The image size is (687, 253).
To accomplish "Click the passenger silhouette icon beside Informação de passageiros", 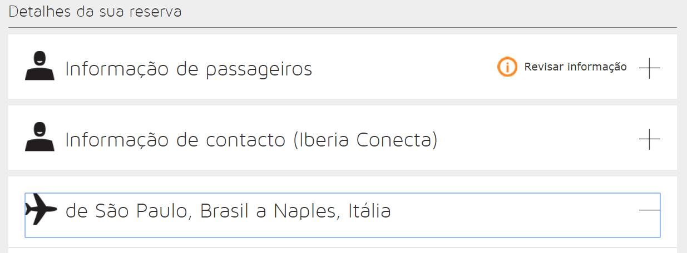I will point(39,66).
